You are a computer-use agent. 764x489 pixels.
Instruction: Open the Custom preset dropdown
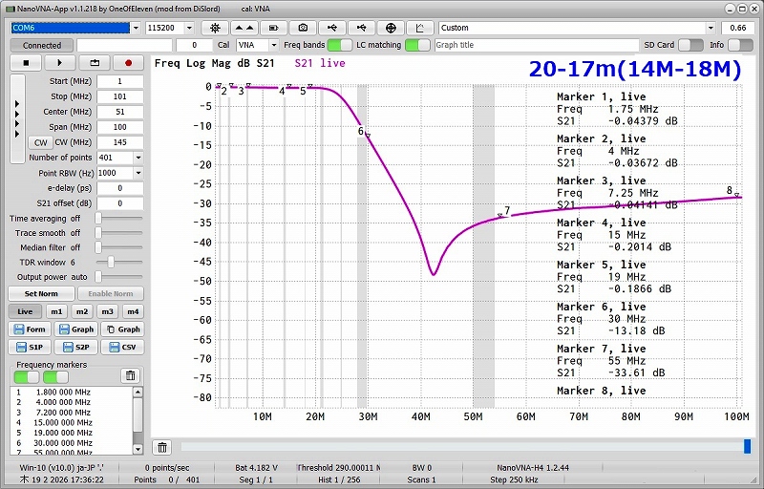coord(710,28)
